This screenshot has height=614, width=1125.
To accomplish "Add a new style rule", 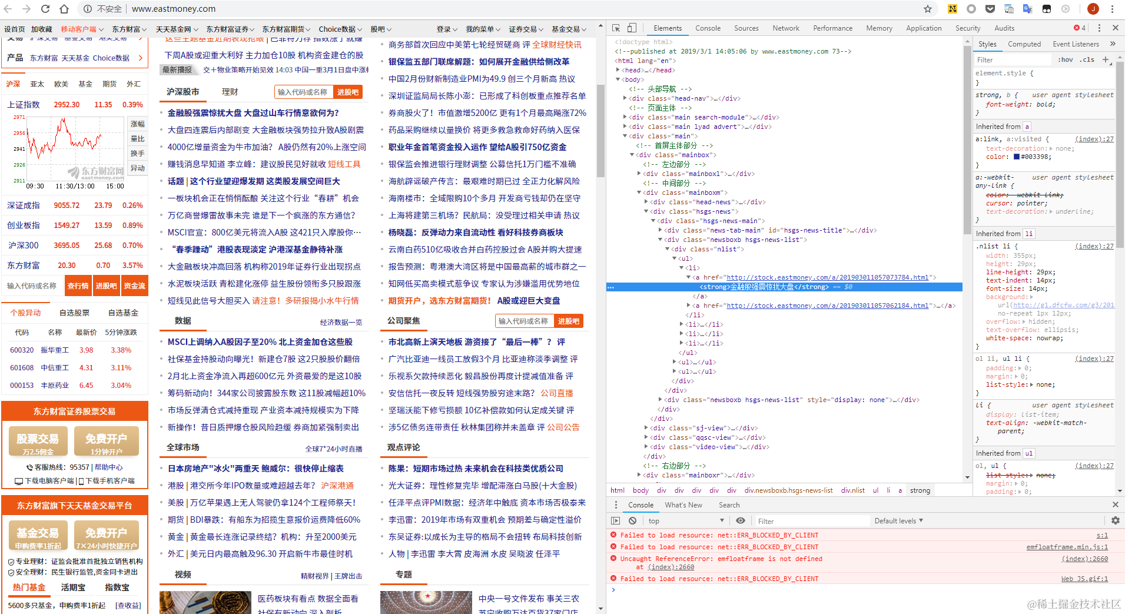I will (x=1106, y=59).
